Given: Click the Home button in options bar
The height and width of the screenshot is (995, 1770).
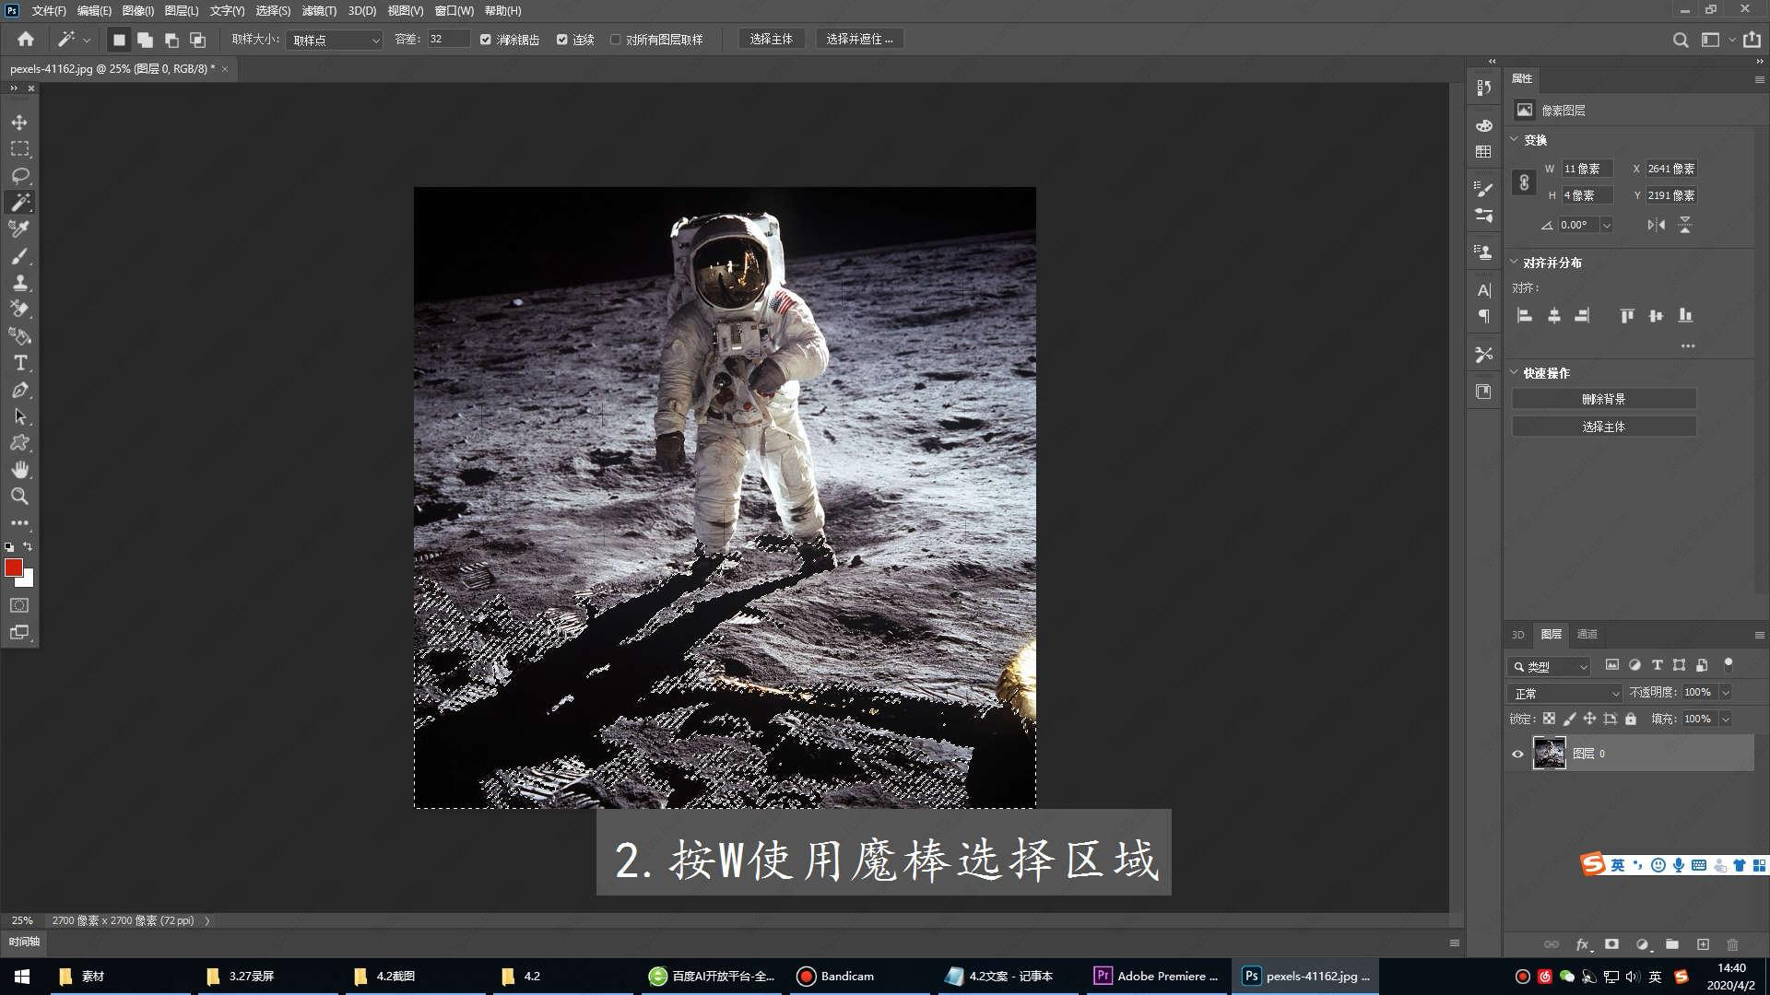Looking at the screenshot, I should tap(26, 39).
